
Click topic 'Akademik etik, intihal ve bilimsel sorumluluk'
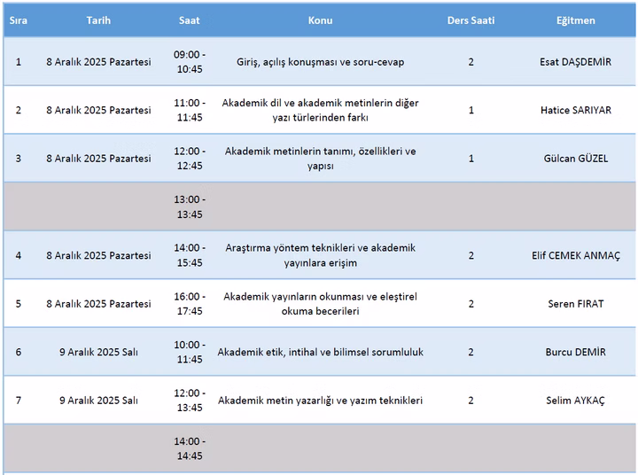320,352
